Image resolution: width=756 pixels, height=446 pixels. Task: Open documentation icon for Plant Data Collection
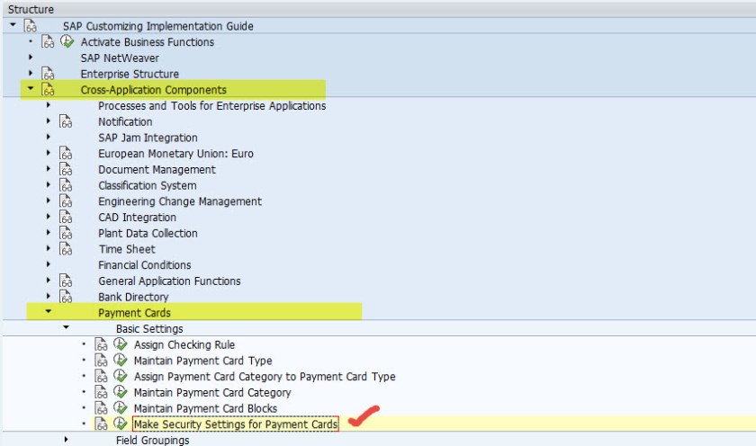pos(66,233)
